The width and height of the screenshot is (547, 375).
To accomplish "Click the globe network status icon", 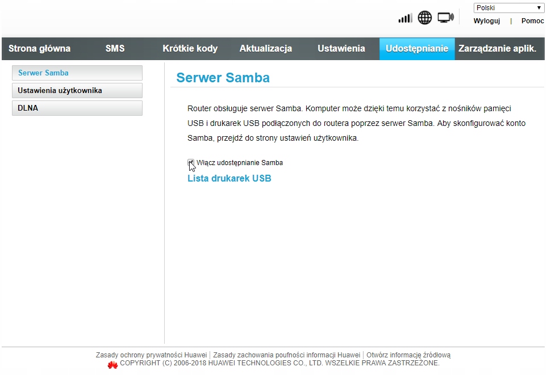I will coord(425,18).
